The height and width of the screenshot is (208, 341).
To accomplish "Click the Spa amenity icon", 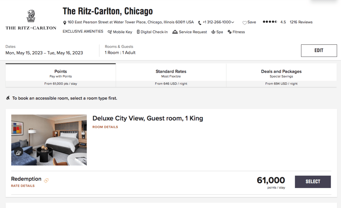I will point(213,32).
